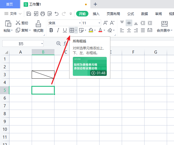
Task: Click the Print icon
Action: 43,14
